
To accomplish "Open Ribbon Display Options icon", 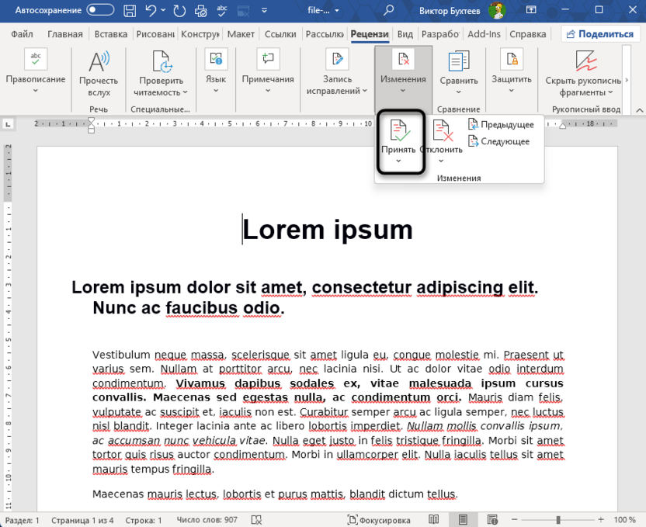I will pyautogui.click(x=531, y=9).
